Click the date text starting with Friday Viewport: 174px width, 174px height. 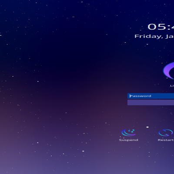tap(154, 36)
